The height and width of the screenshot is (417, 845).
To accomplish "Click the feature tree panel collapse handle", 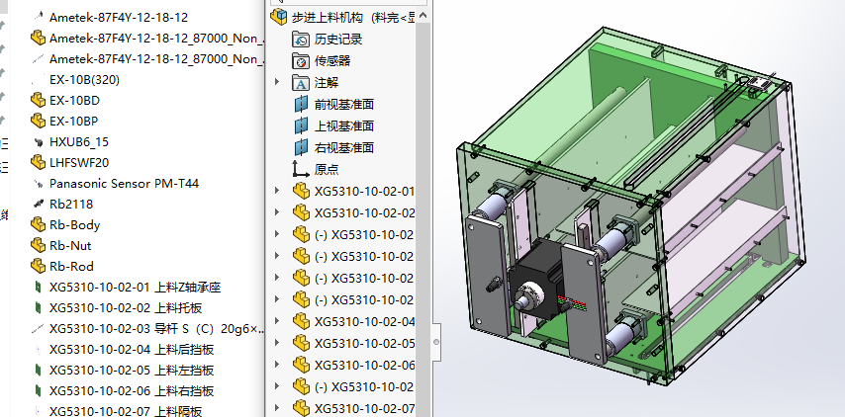I will (436, 342).
